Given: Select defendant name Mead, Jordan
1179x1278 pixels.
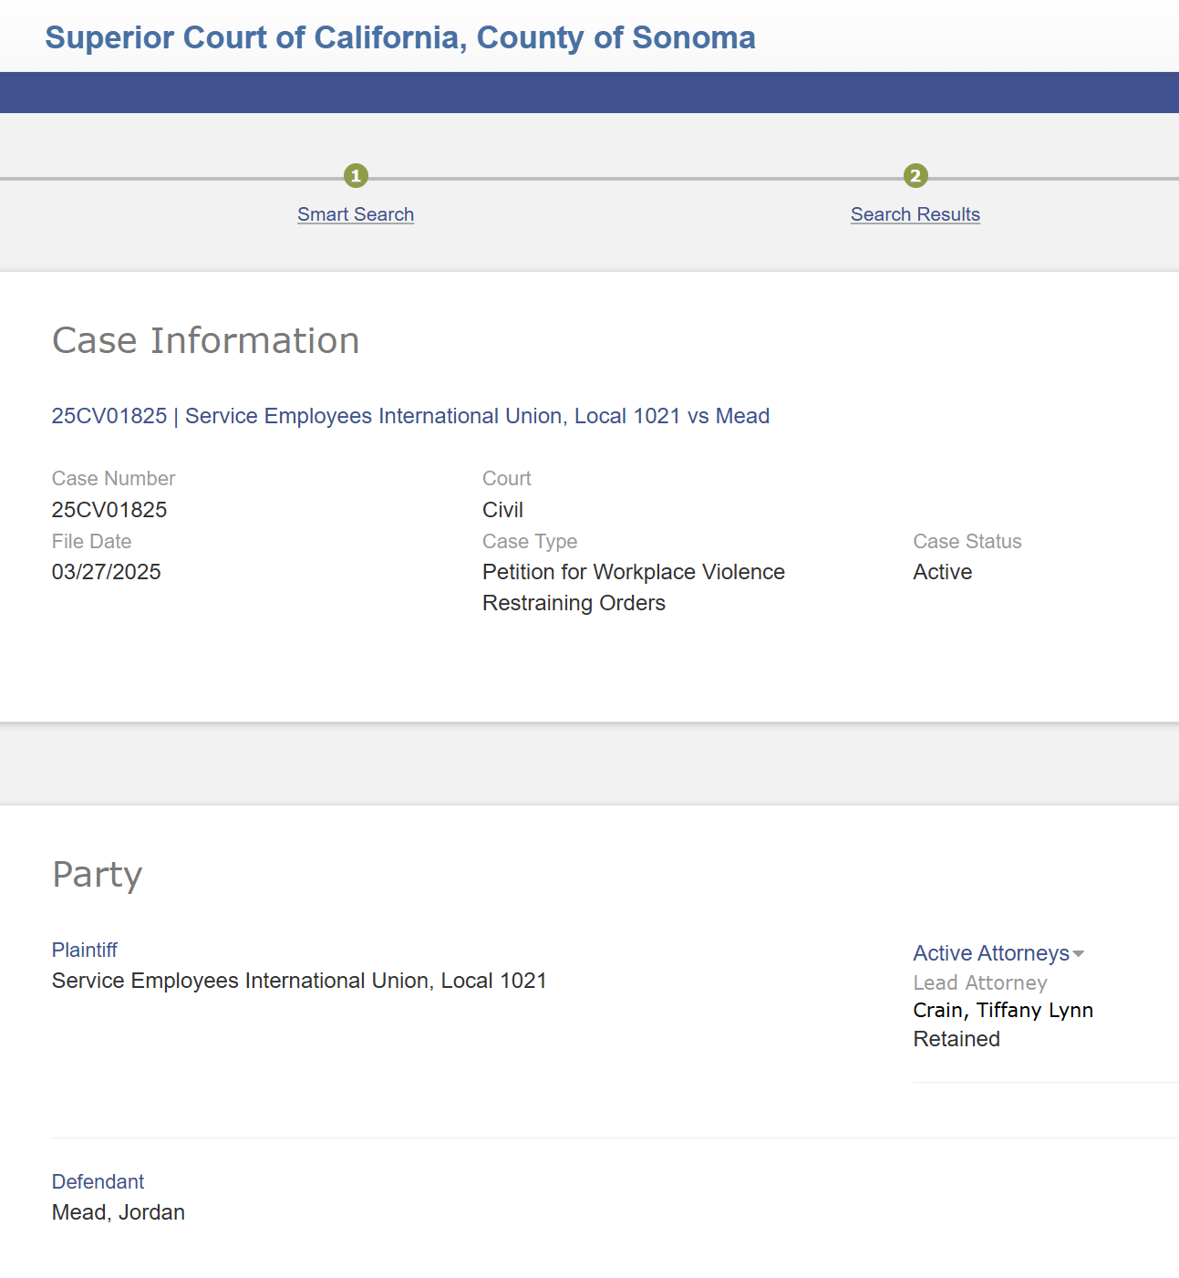Looking at the screenshot, I should 119,1212.
